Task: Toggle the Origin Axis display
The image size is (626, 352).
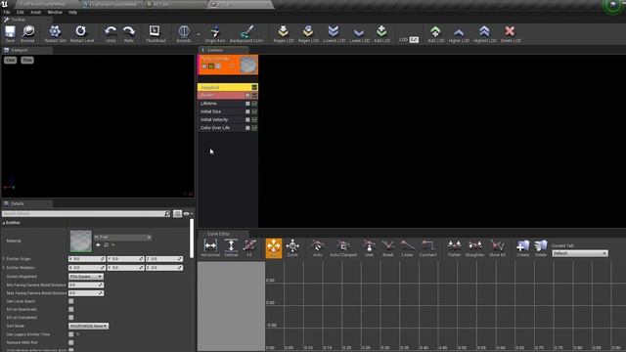Action: (x=215, y=34)
